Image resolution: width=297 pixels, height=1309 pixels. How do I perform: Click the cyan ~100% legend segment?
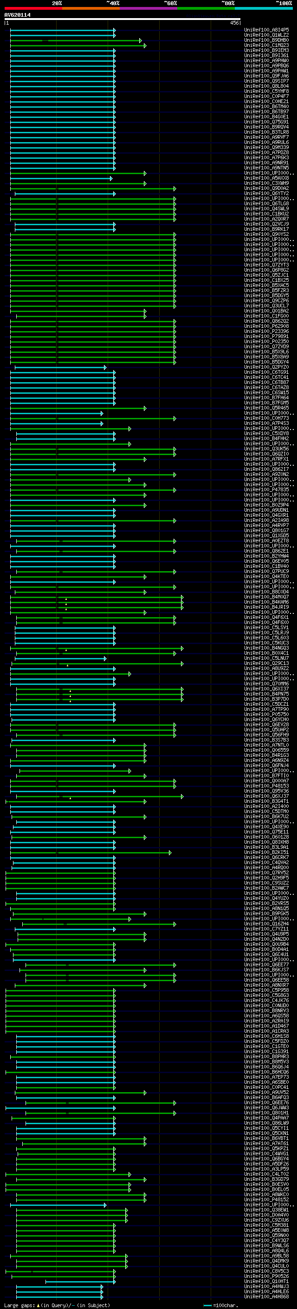(264, 9)
